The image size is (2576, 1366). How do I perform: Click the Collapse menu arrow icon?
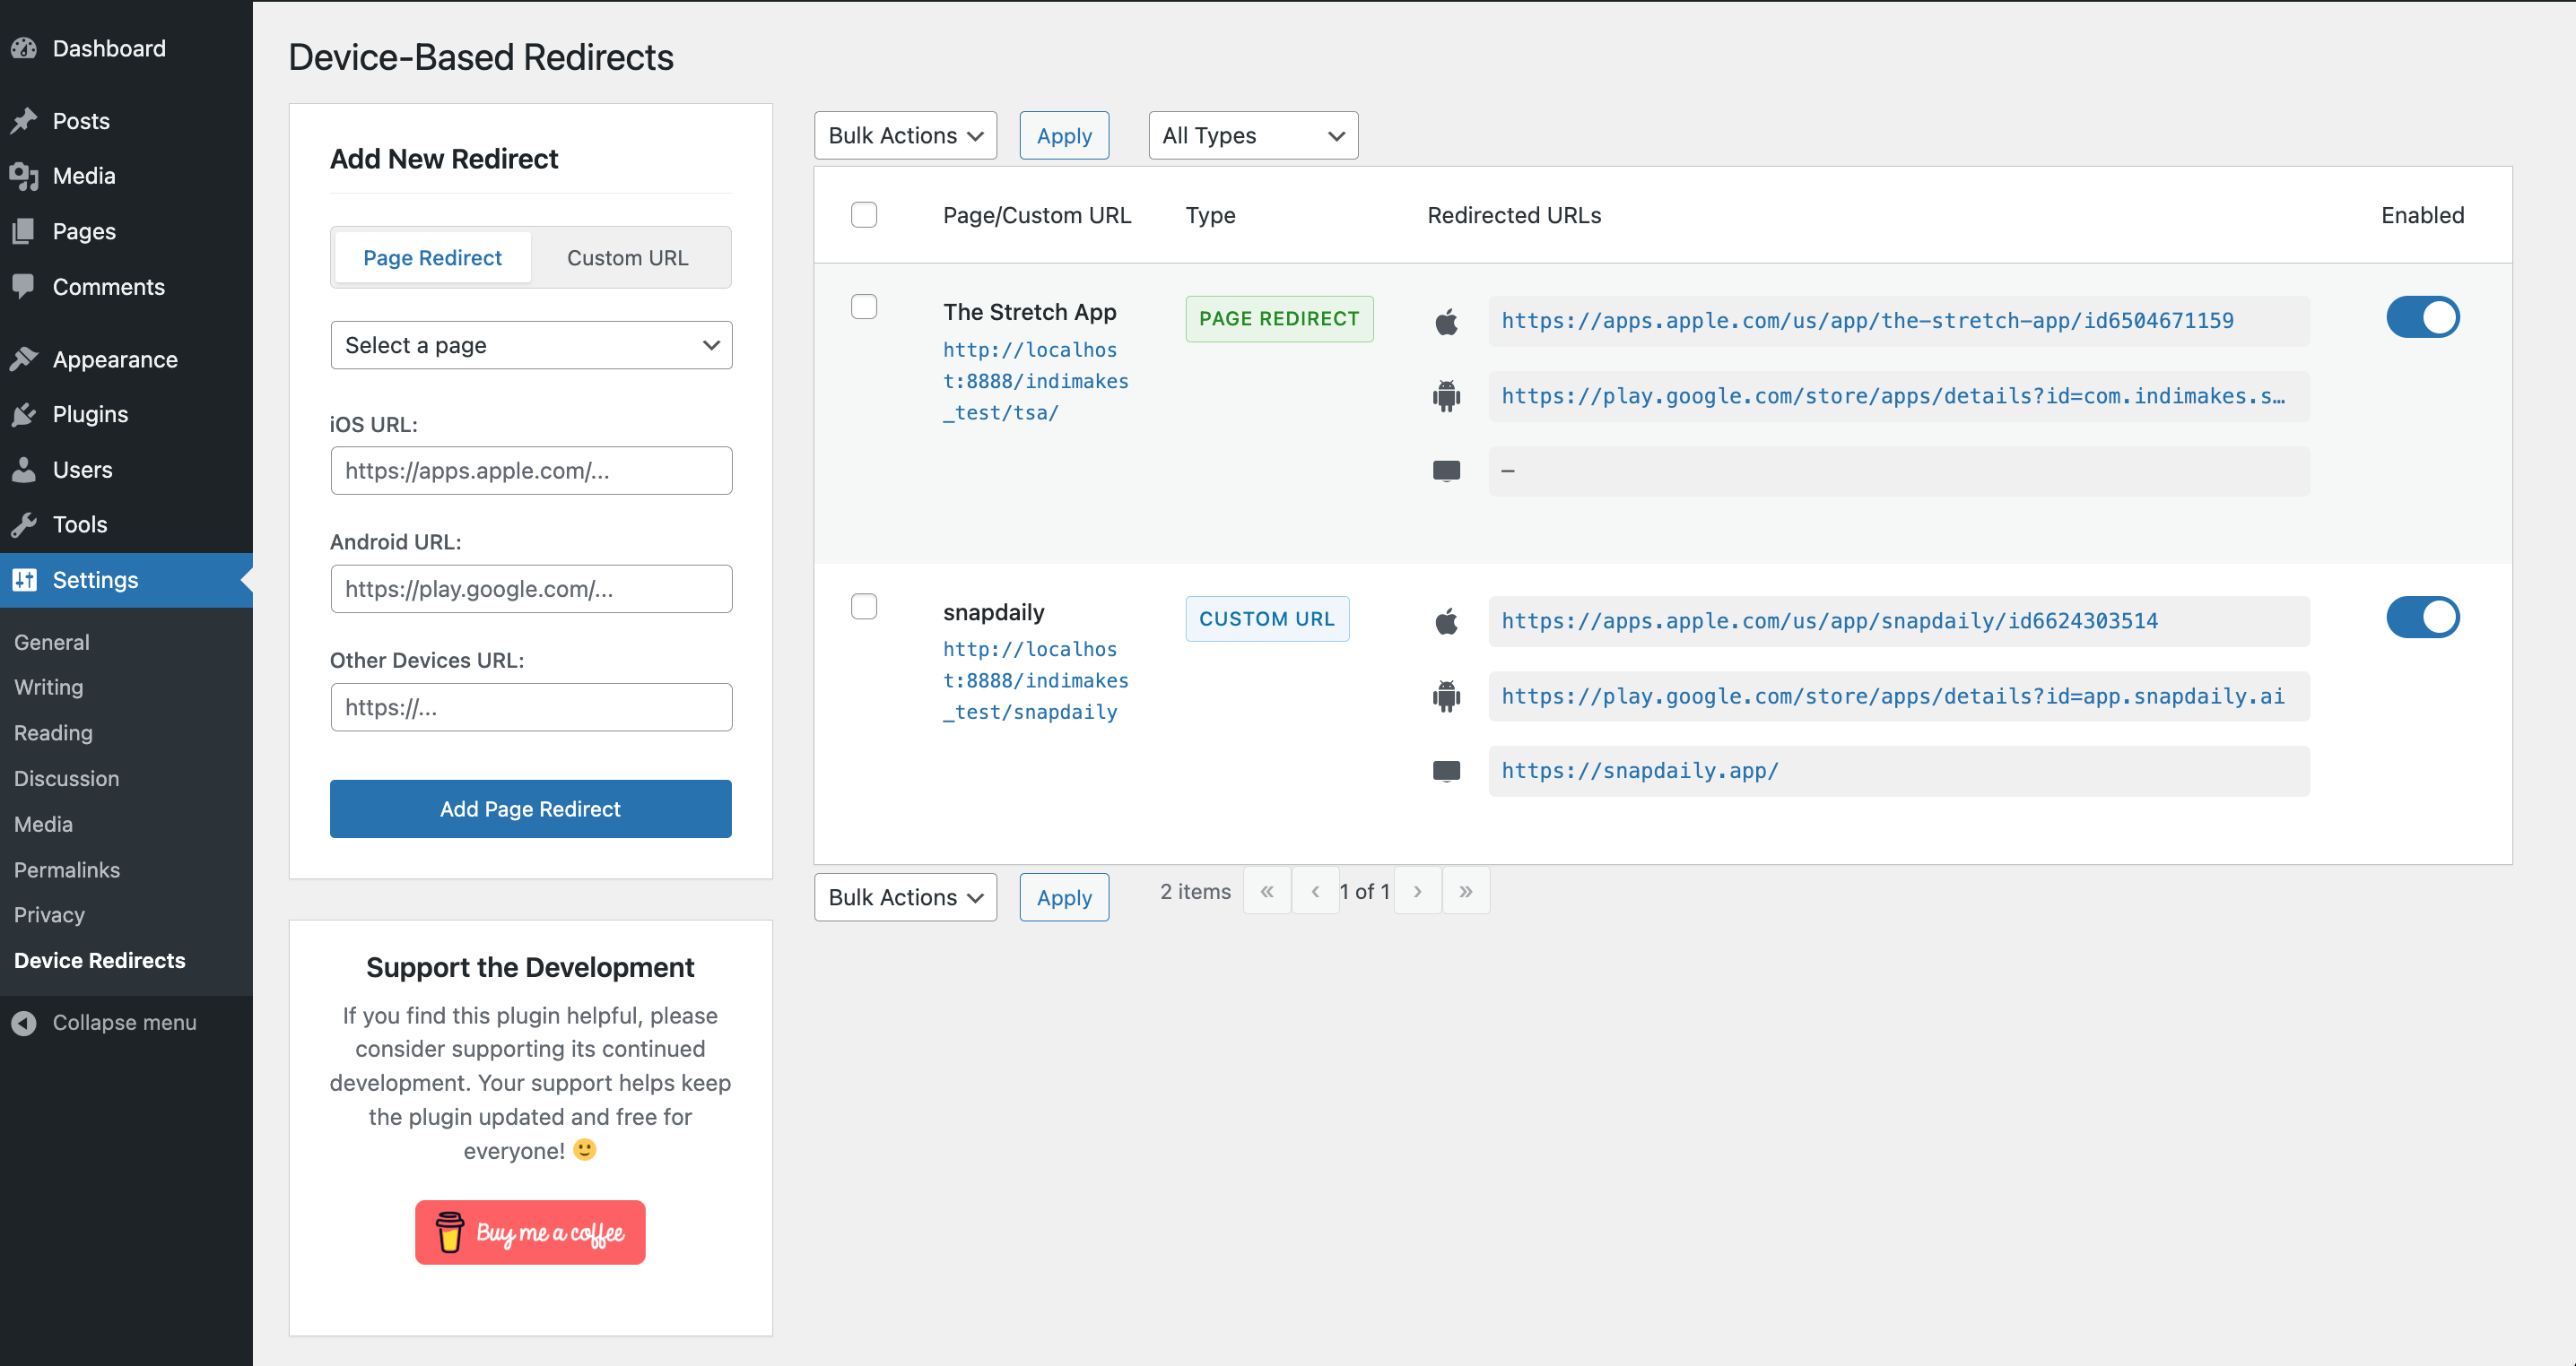[24, 1022]
